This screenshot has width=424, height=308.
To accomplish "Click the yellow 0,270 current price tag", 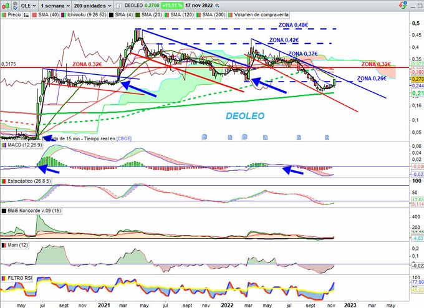I will click(418, 79).
